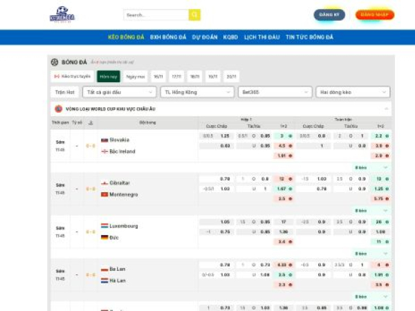Click into the Search input field
Screen dimensions: 415x311
(x=156, y=15)
